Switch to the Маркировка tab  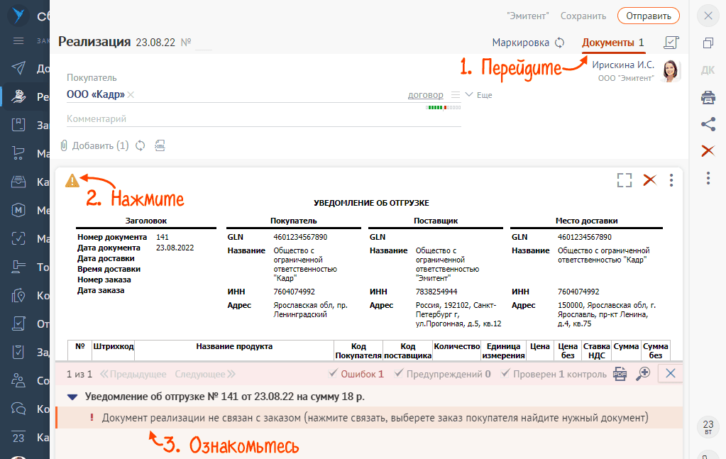(x=520, y=43)
